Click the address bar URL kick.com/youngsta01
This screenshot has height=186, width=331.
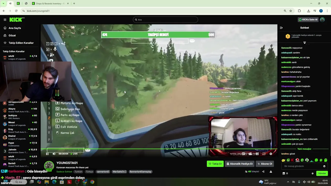click(x=38, y=11)
